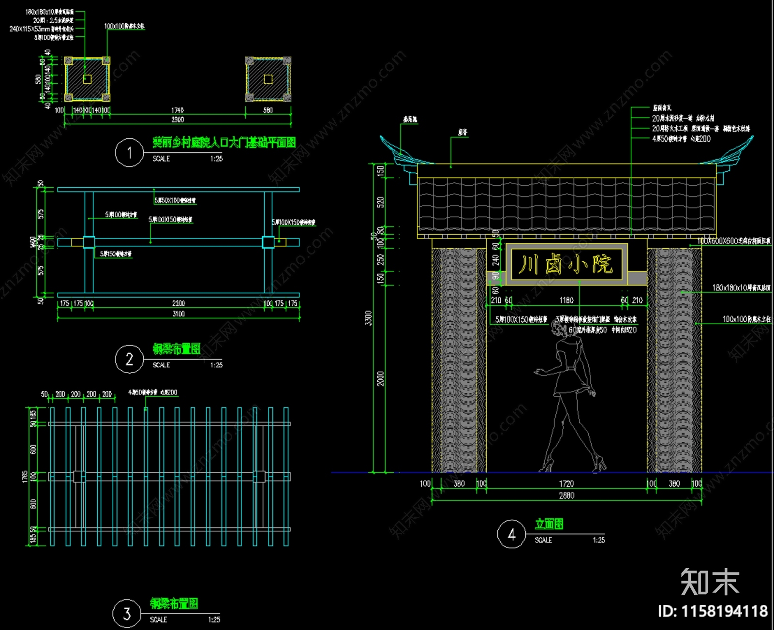Select the "2300" overall dimension in drawing 1
This screenshot has height=630, width=774.
[x=178, y=120]
